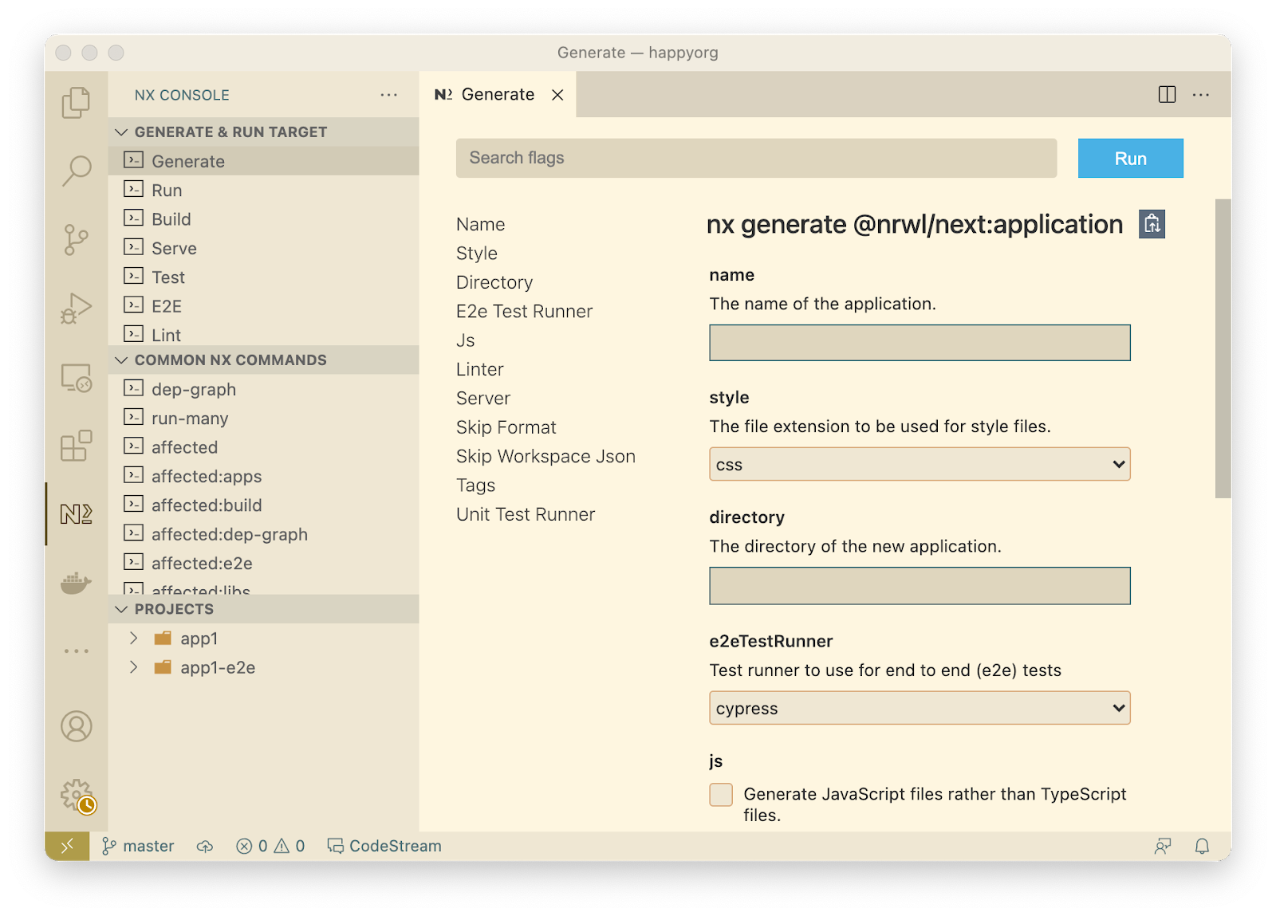Enable the js checkbox to generate JavaScript files
Viewport: 1276px width, 916px height.
(x=720, y=794)
